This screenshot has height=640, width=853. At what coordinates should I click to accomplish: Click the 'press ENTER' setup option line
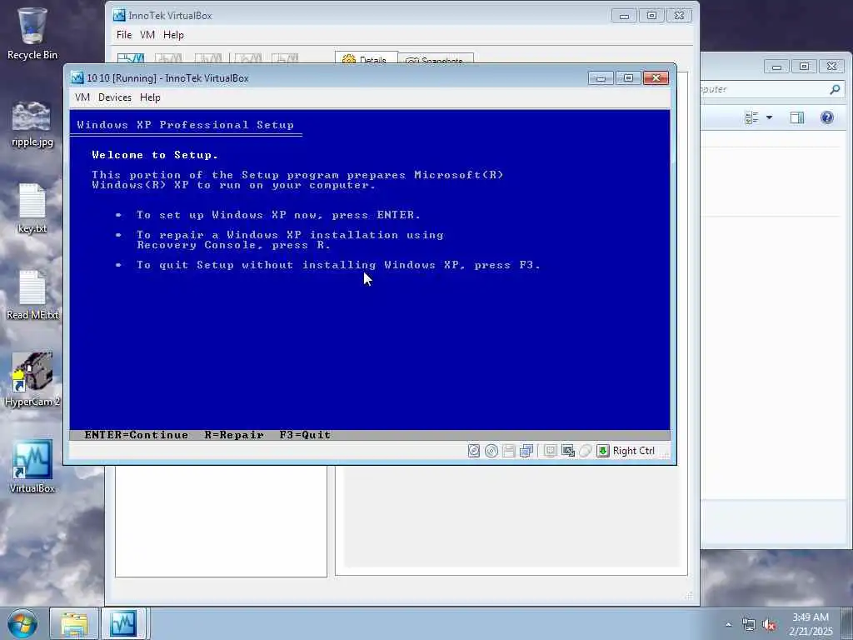[x=278, y=215]
